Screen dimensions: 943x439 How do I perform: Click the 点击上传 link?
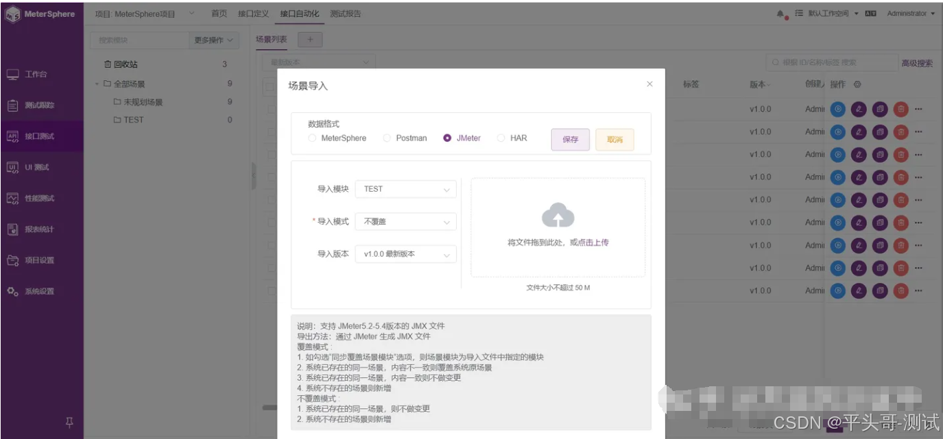593,242
